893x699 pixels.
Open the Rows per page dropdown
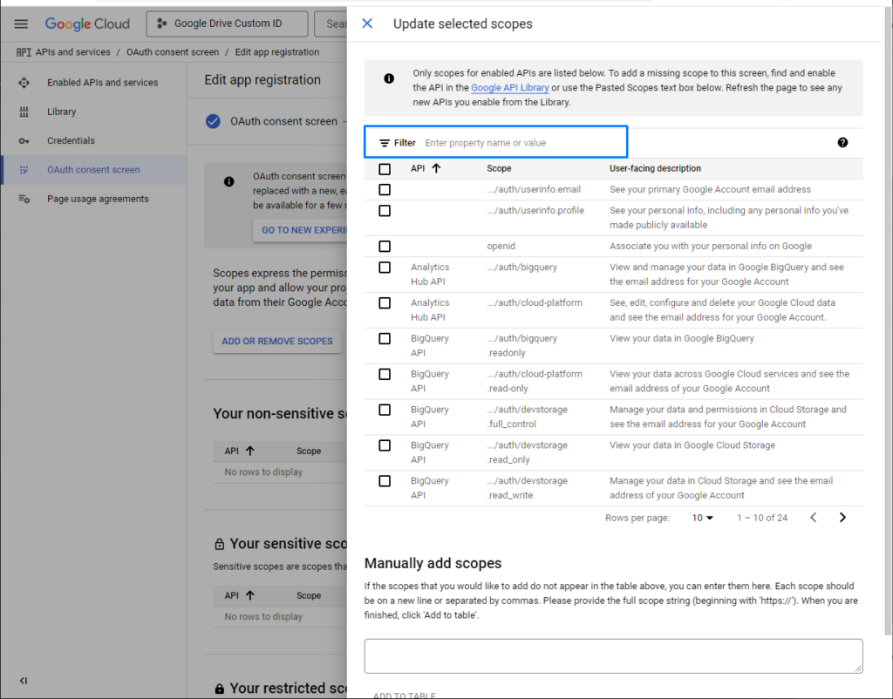(703, 518)
